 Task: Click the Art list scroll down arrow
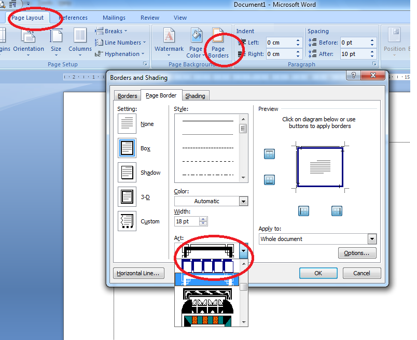(244, 322)
